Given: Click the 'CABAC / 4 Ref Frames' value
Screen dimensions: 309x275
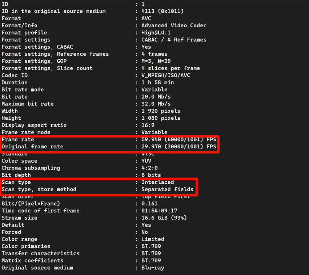Looking at the screenshot, I should pyautogui.click(x=174, y=40).
